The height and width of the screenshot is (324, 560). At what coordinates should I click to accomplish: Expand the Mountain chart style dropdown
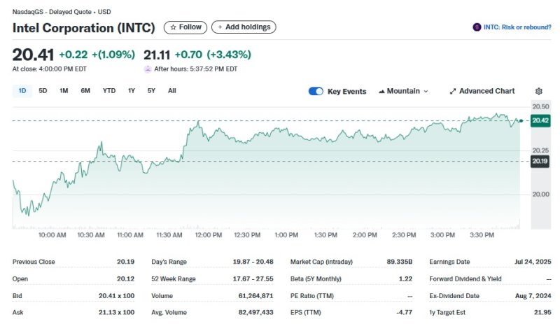(x=426, y=91)
